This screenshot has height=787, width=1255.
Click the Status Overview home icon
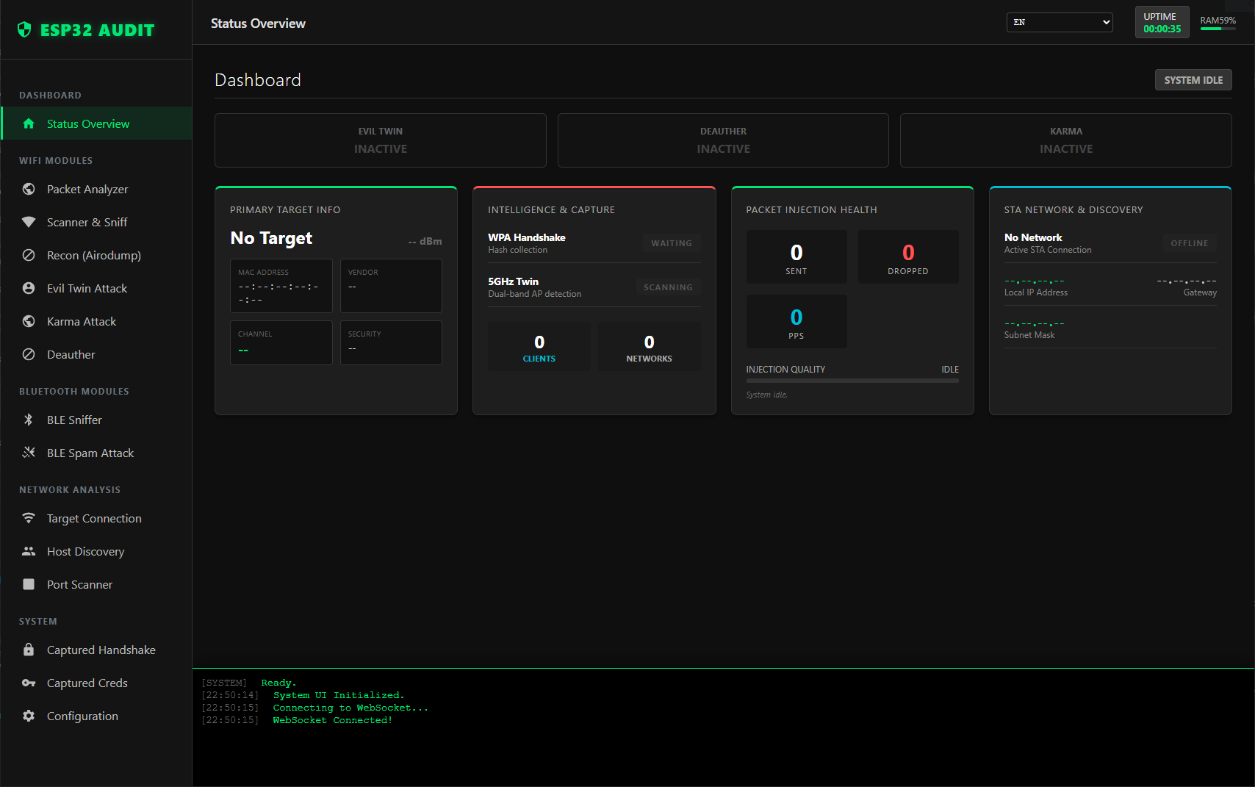click(29, 123)
